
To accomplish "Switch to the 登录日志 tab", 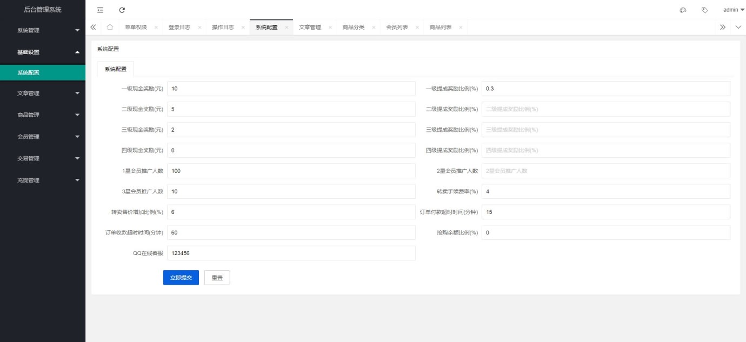I will click(179, 28).
